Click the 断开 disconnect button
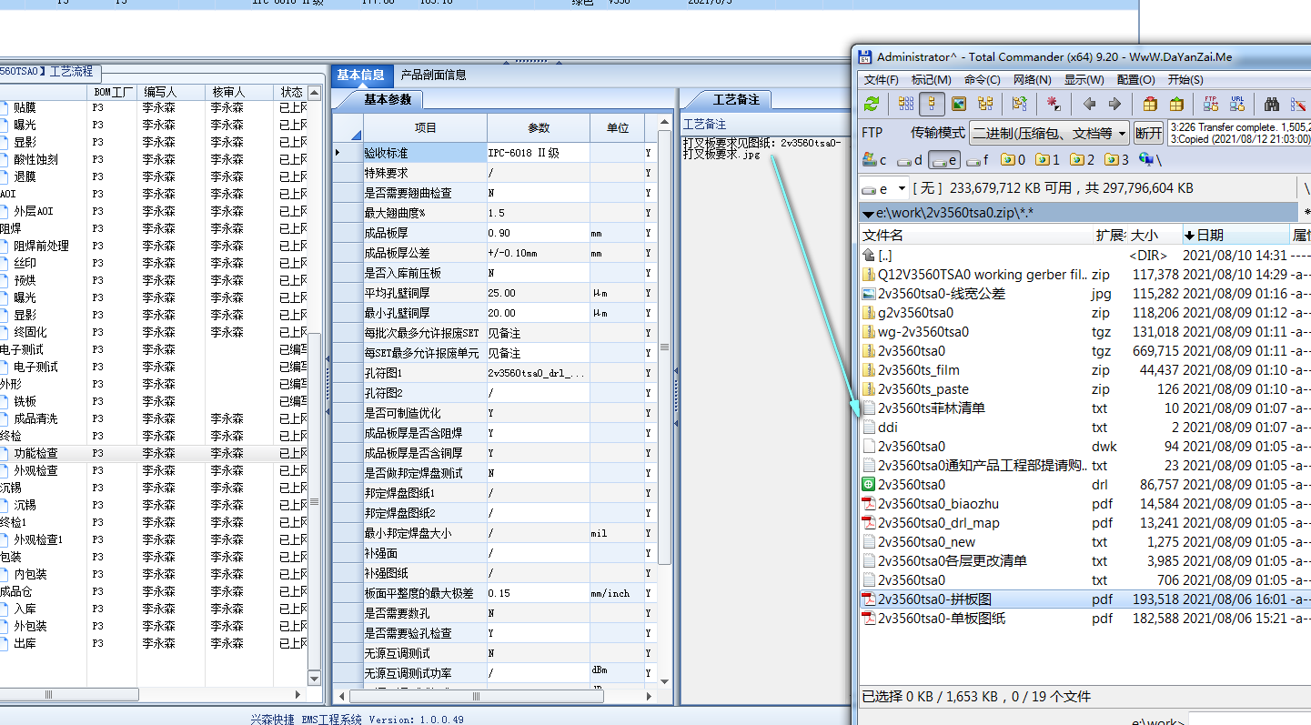 pos(1149,133)
